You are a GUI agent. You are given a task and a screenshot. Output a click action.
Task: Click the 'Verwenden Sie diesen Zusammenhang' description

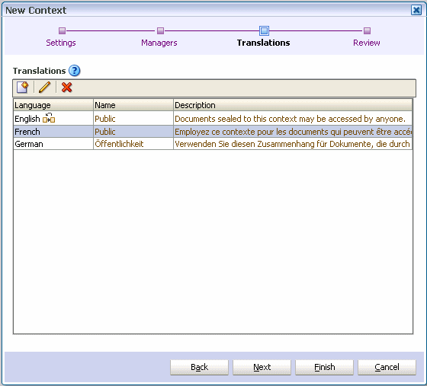(292, 144)
